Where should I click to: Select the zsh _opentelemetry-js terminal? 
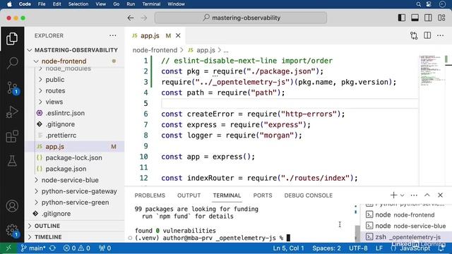point(406,237)
